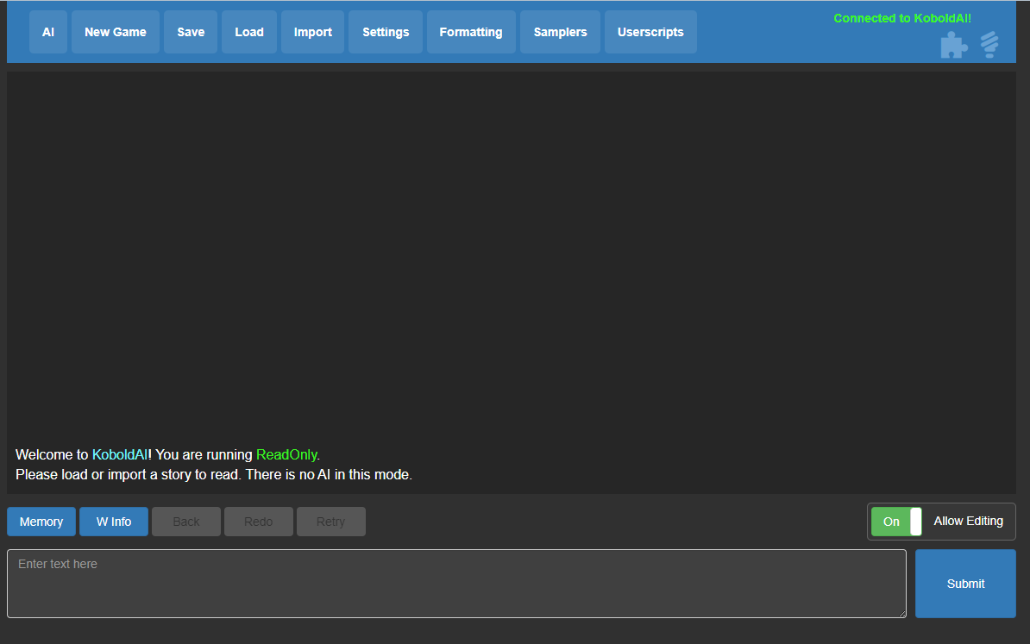1030x644 pixels.
Task: Start a New Game
Action: (116, 32)
